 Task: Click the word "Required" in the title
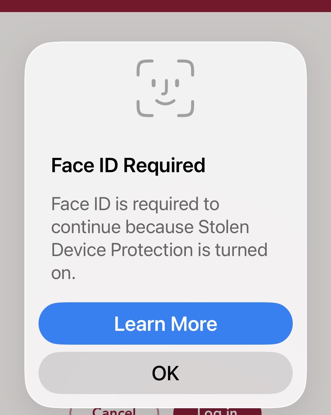164,165
